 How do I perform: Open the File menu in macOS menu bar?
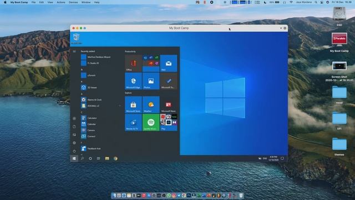[x=33, y=2]
